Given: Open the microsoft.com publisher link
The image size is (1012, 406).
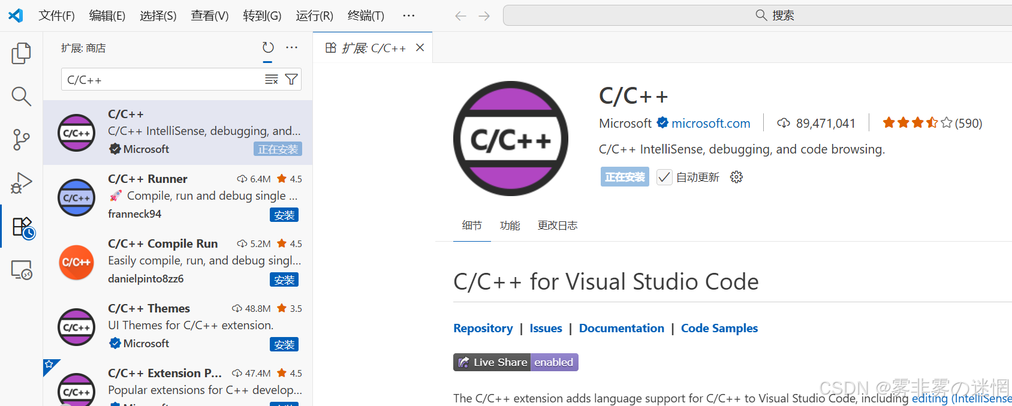Looking at the screenshot, I should coord(711,123).
